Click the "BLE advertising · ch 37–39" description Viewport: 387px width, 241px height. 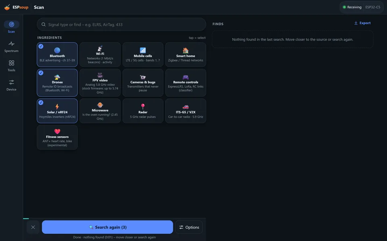[x=57, y=60]
